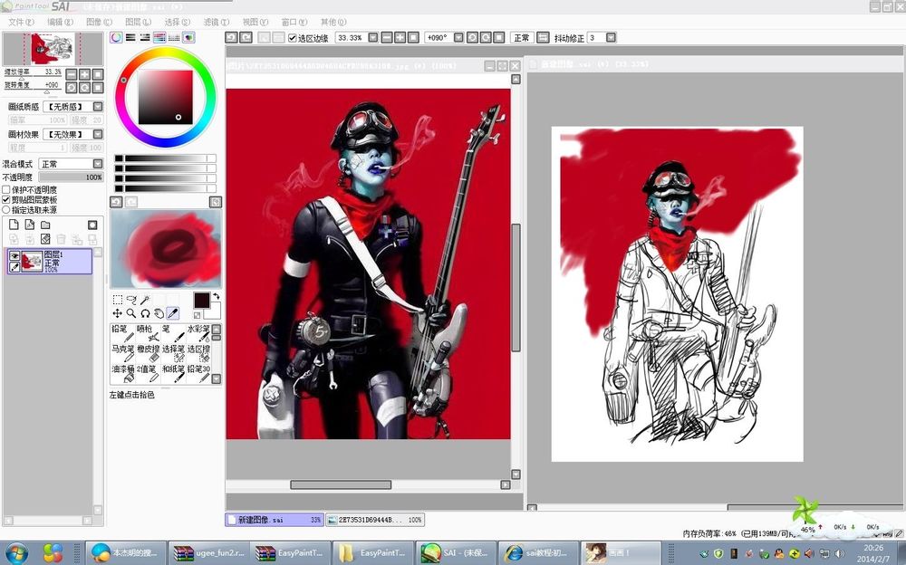Select the Eraser (橡皮擦) tool
This screenshot has width=906, height=565.
(148, 353)
